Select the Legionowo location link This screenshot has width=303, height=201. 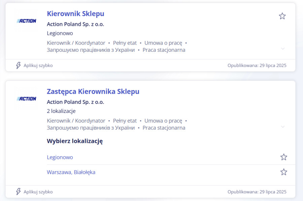(60, 157)
